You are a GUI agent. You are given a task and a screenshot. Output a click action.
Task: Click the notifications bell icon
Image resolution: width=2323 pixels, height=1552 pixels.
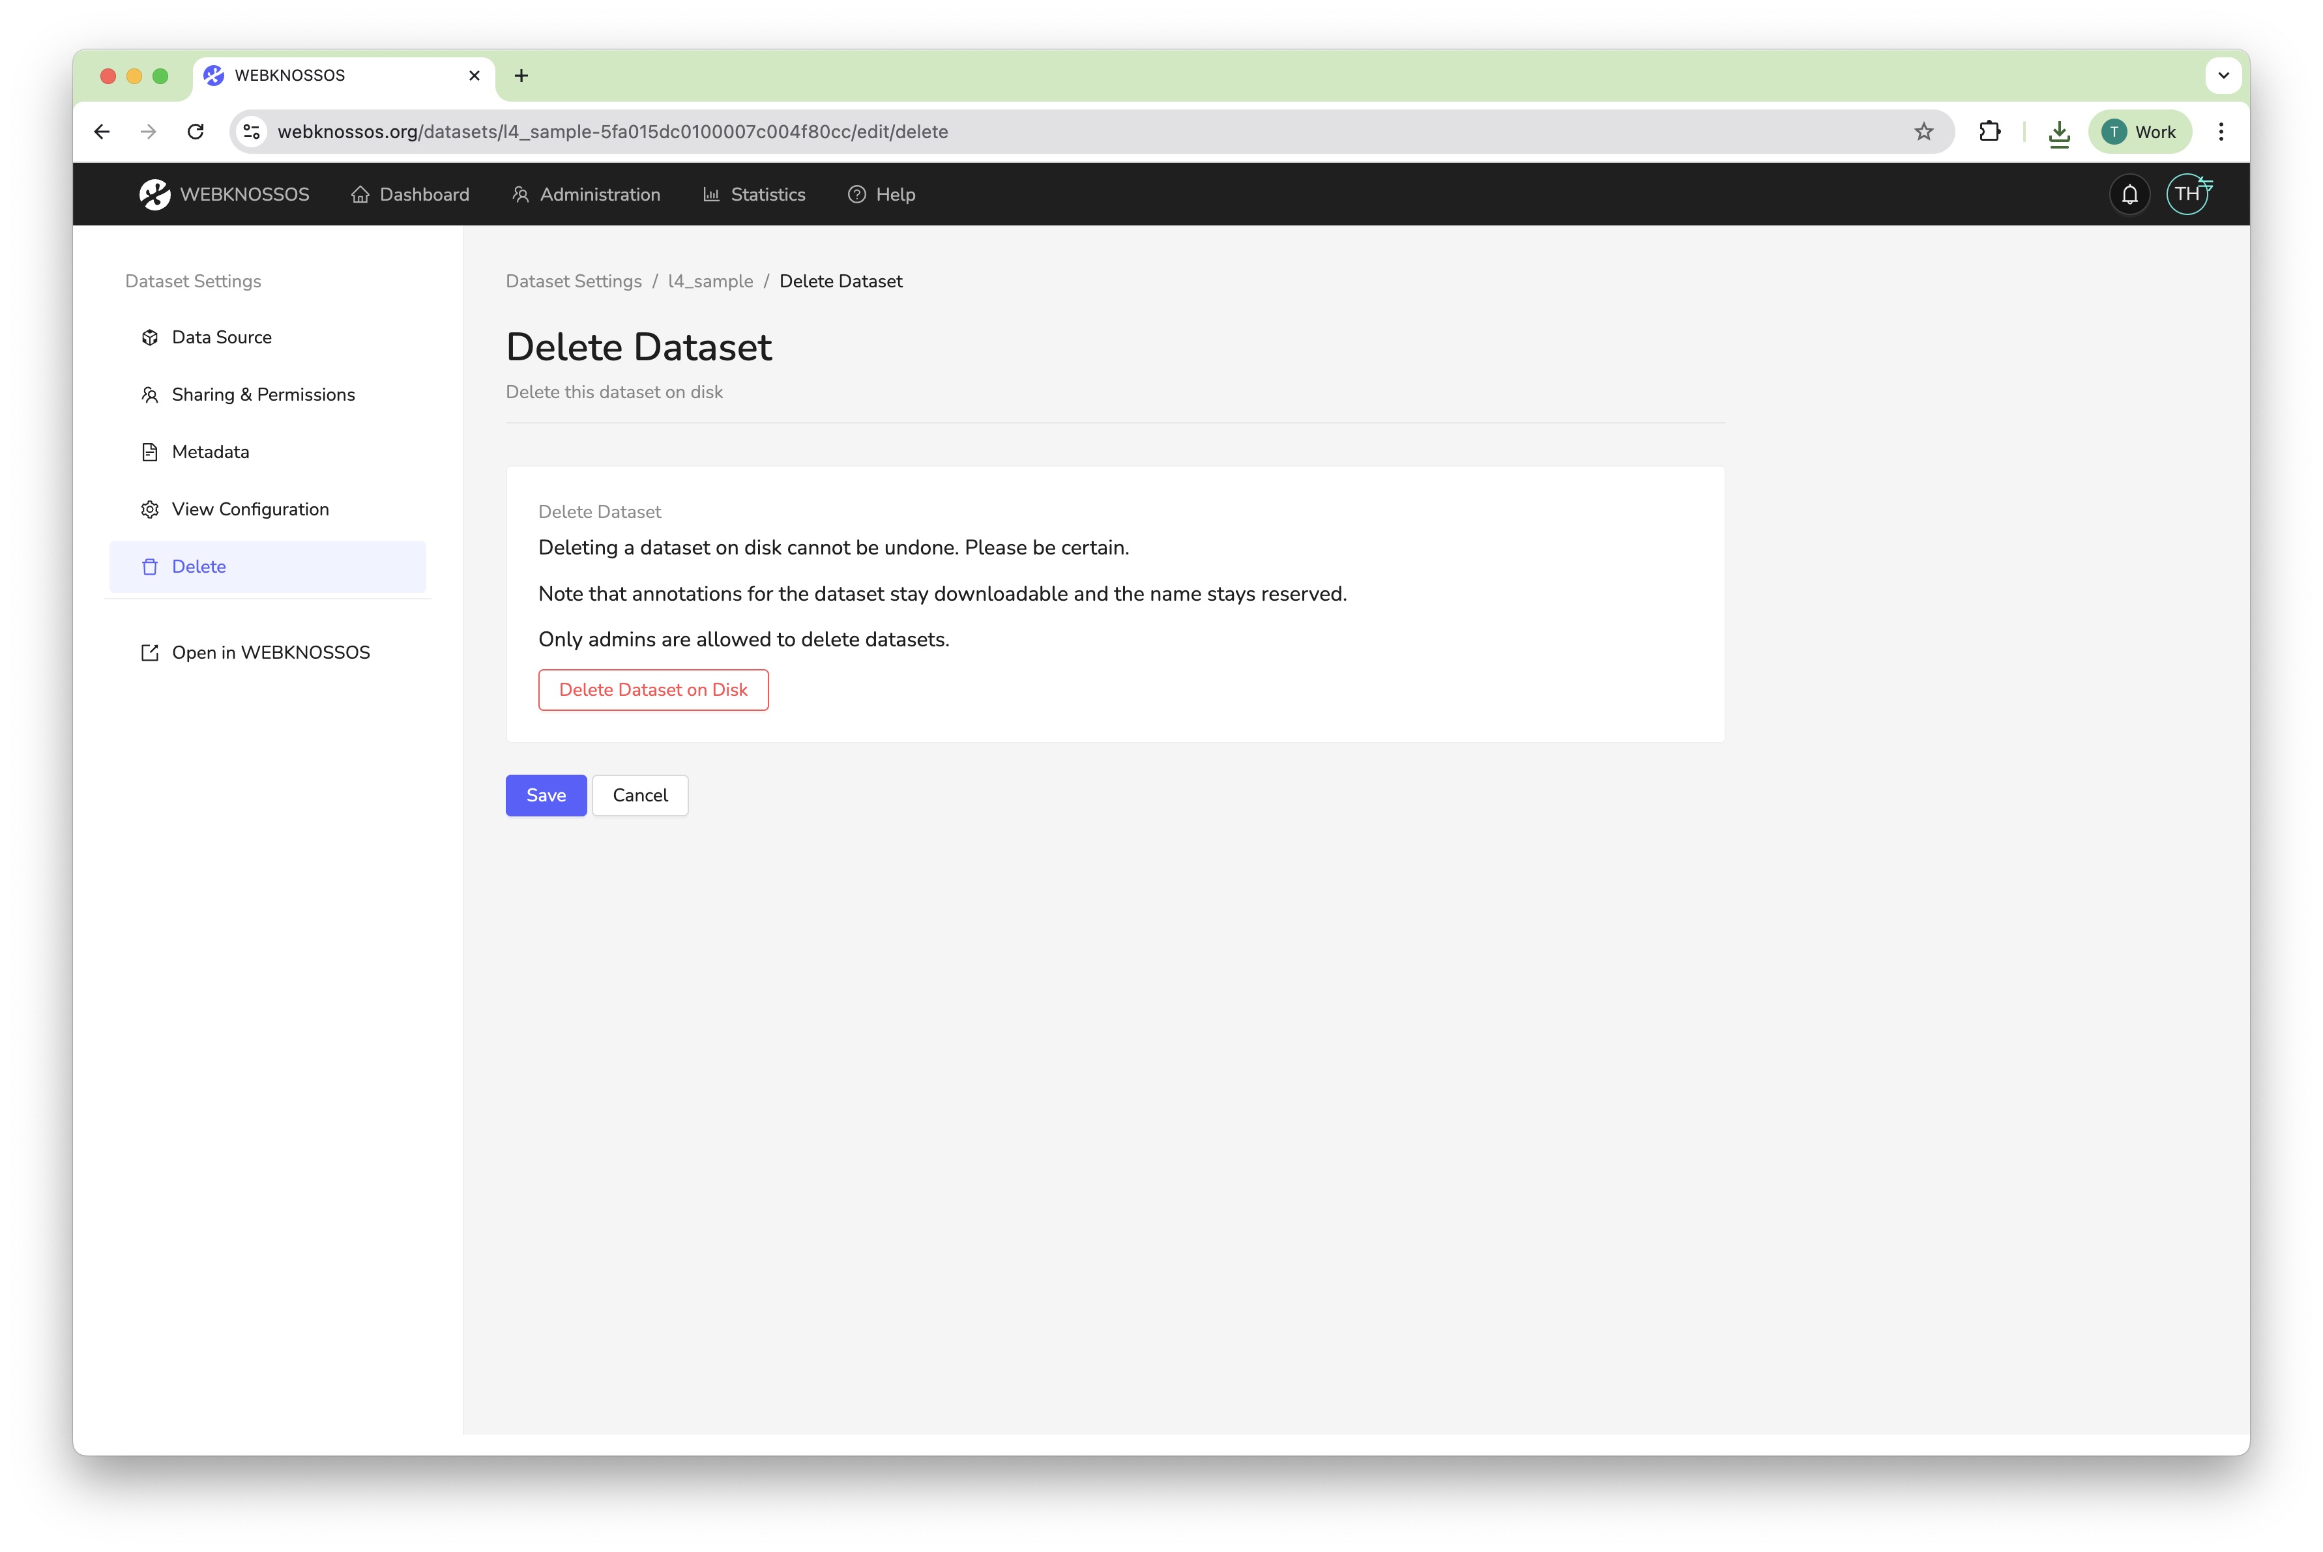click(2129, 194)
